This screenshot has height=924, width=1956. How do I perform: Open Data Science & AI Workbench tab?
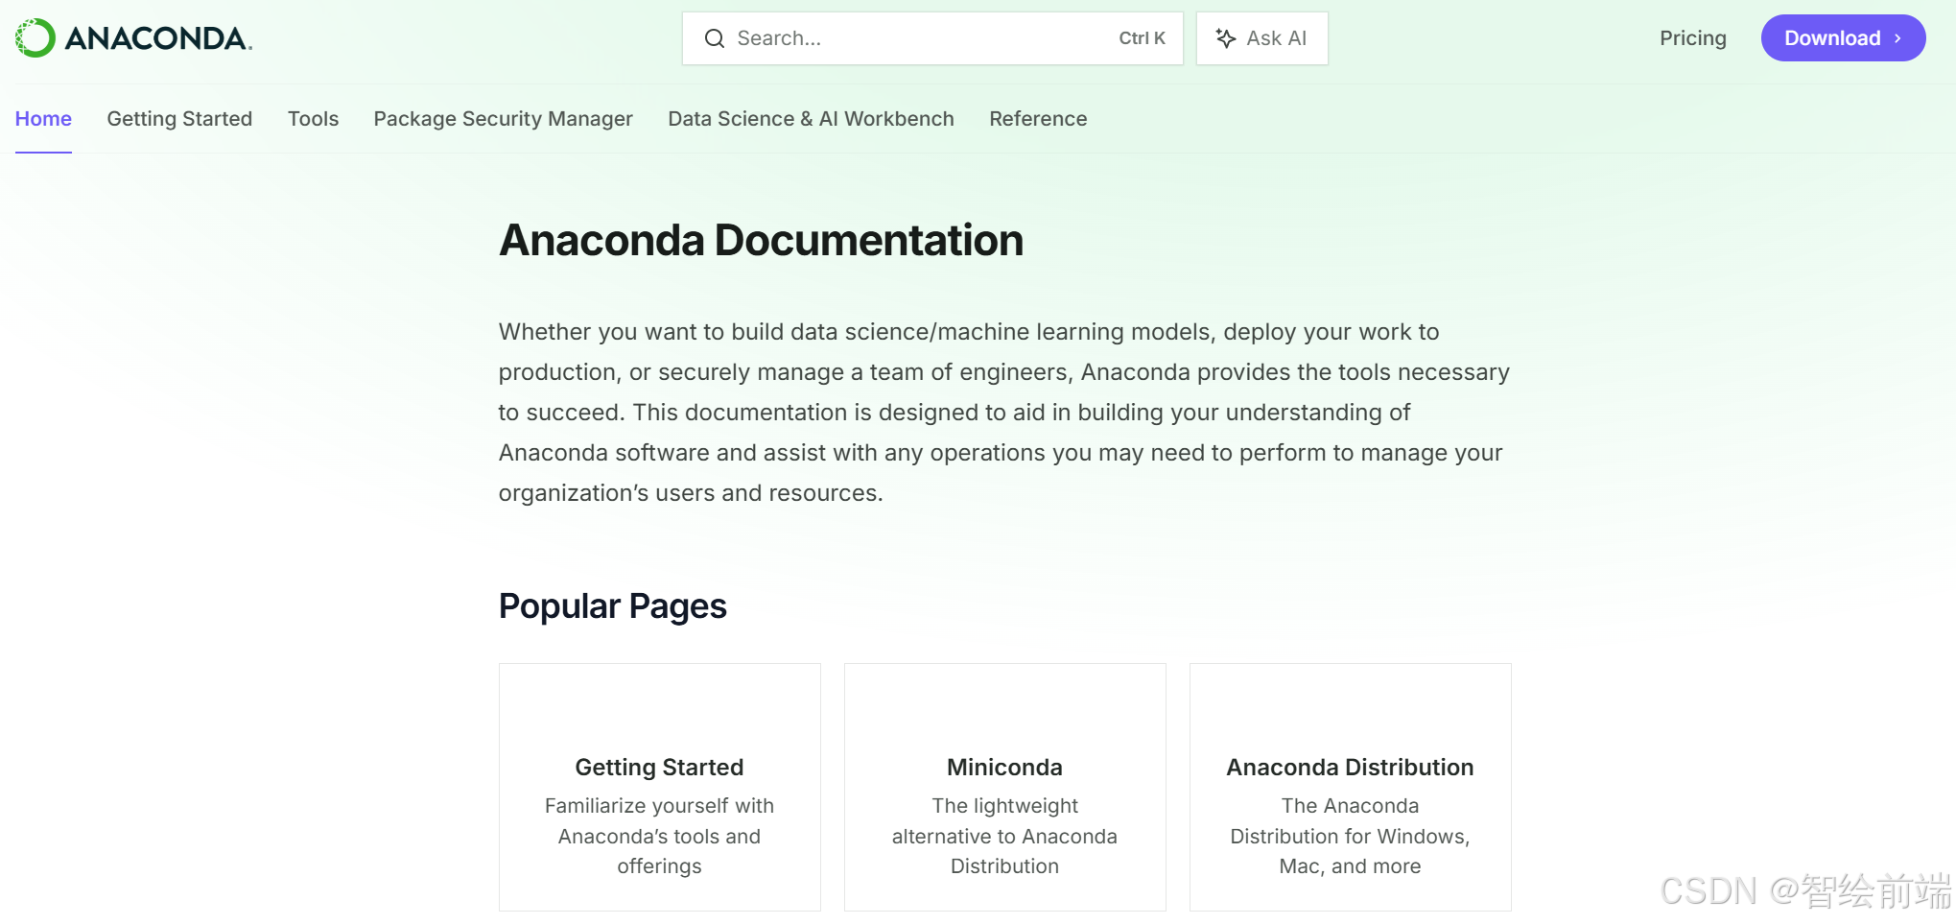(811, 119)
